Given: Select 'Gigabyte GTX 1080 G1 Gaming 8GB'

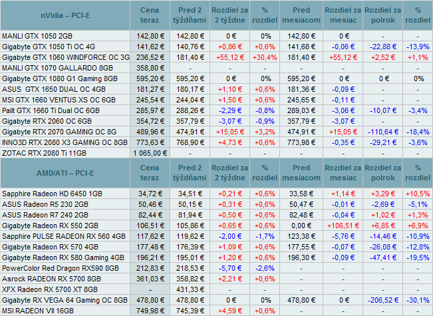Looking at the screenshot, I should 60,79.
